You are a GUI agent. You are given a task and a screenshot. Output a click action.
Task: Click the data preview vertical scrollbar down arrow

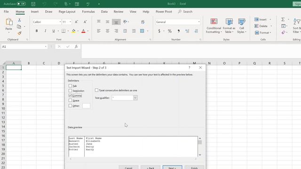[200, 154]
